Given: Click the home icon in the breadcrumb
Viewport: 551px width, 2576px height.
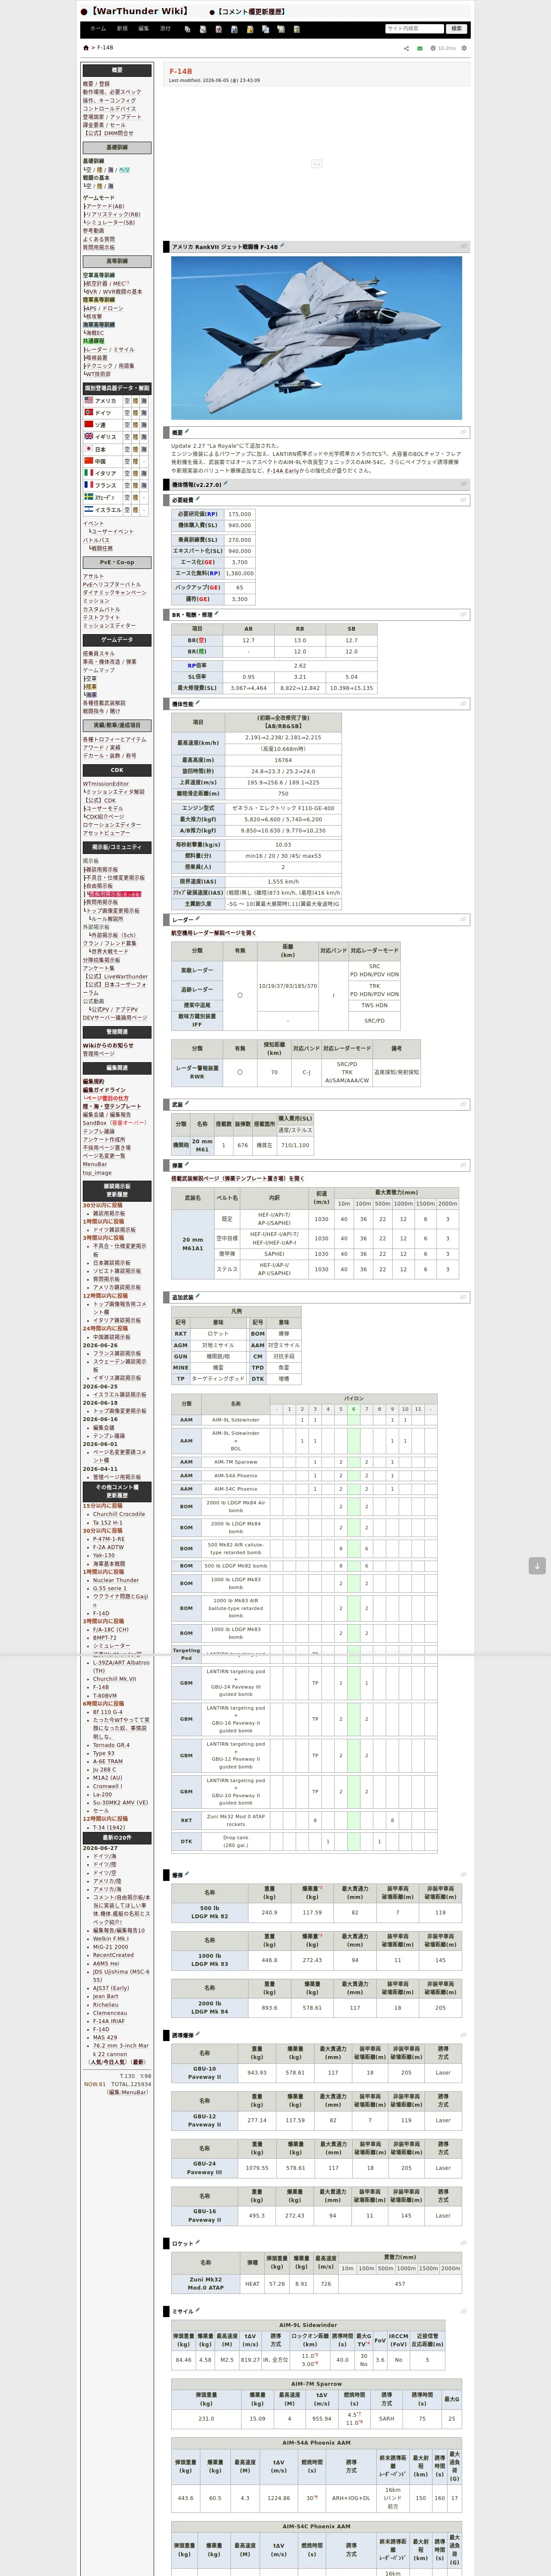Looking at the screenshot, I should tap(86, 48).
